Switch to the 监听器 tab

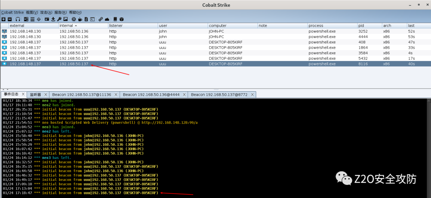coord(36,94)
